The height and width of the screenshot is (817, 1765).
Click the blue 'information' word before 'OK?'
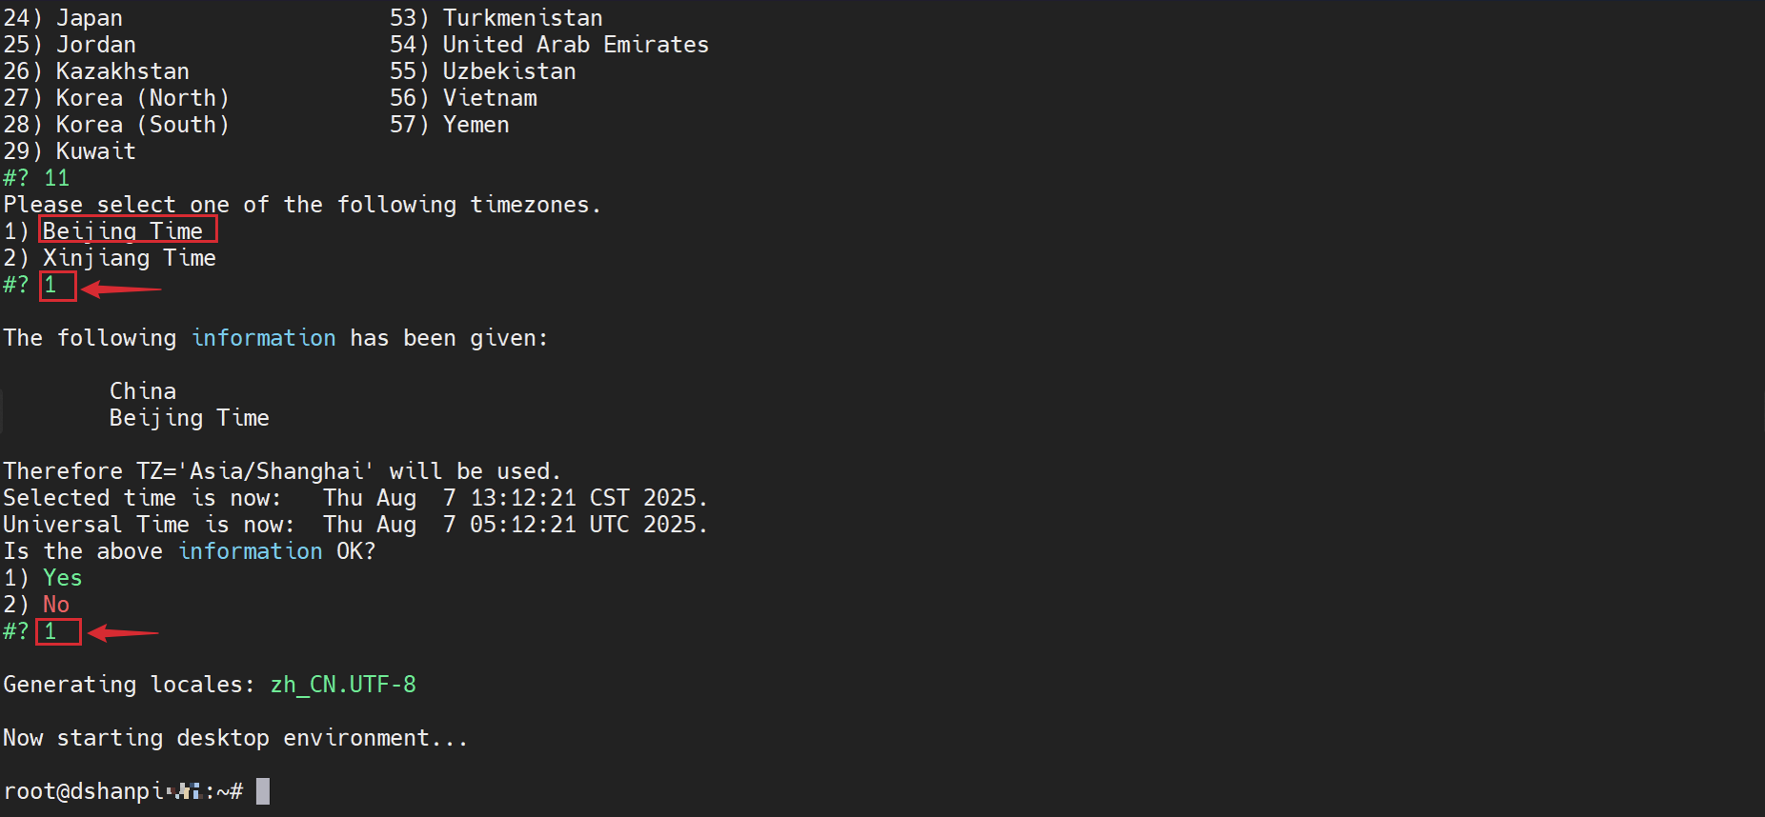tap(250, 551)
